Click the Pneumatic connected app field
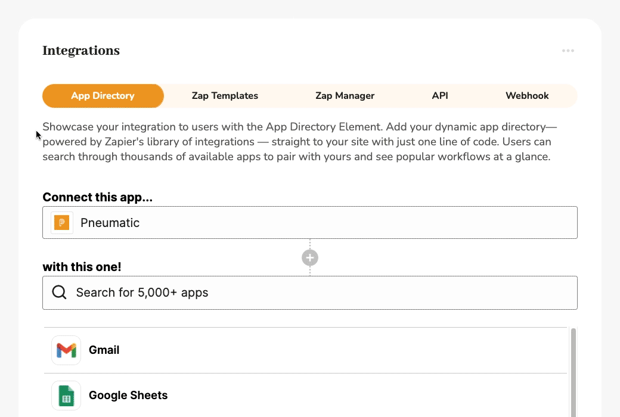This screenshot has height=417, width=620. [x=310, y=223]
